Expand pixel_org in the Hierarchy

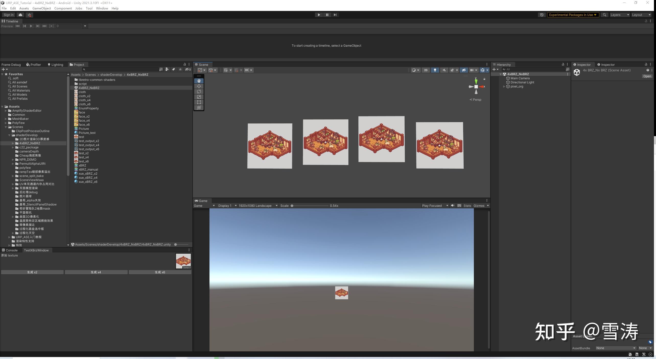tap(504, 86)
